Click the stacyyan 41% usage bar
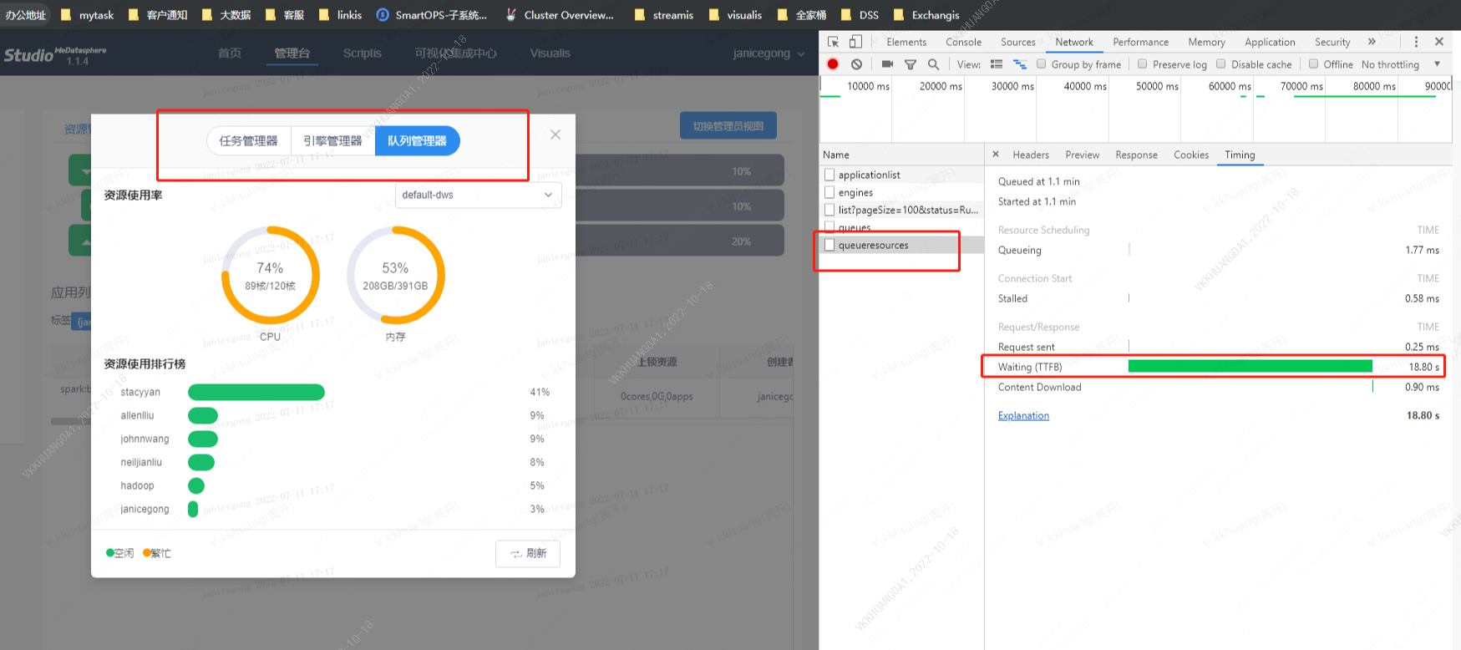1461x650 pixels. (256, 392)
